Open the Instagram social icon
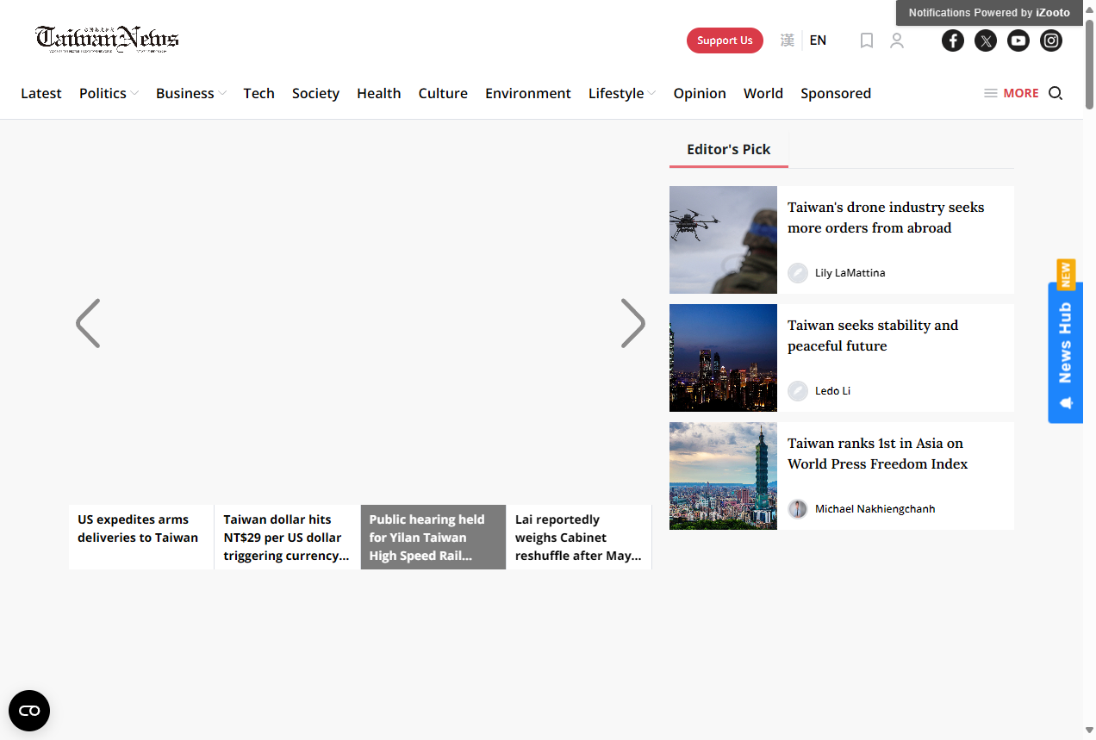The image size is (1096, 740). 1050,40
